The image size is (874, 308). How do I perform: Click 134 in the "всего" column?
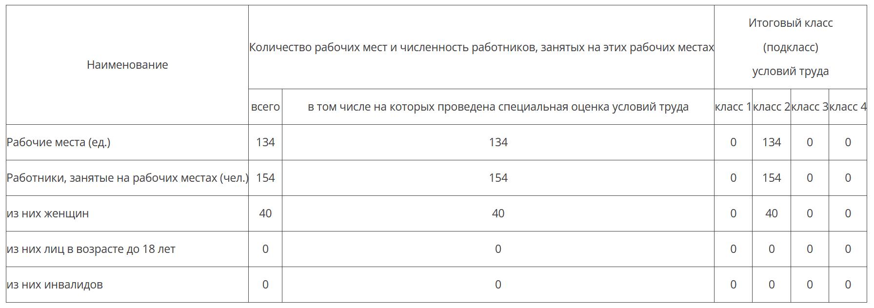(x=265, y=142)
